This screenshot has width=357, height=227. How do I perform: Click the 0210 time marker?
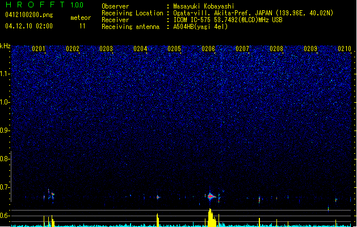[x=345, y=49]
